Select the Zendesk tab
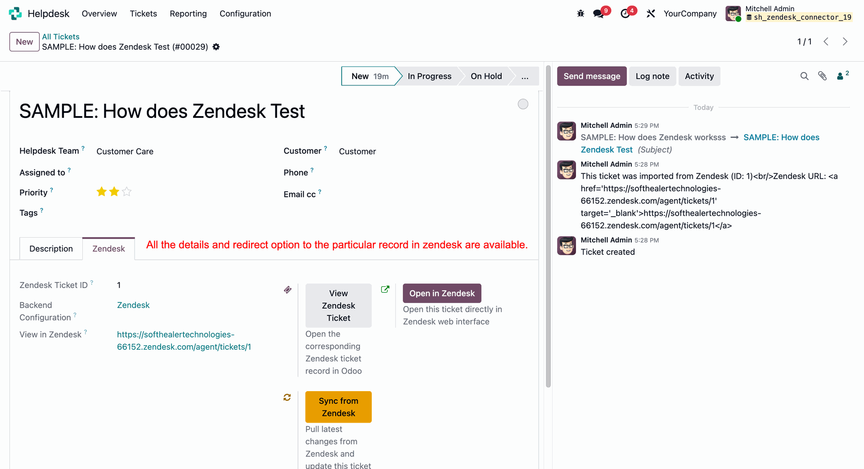 108,248
